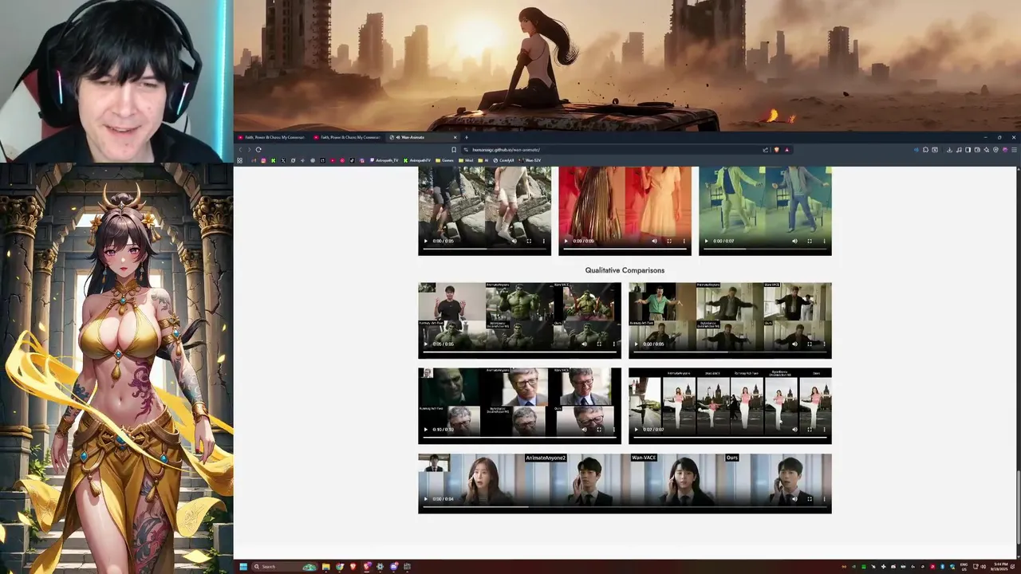Fullscreen the red dress video
Screen dimensions: 1021x574
(669, 241)
